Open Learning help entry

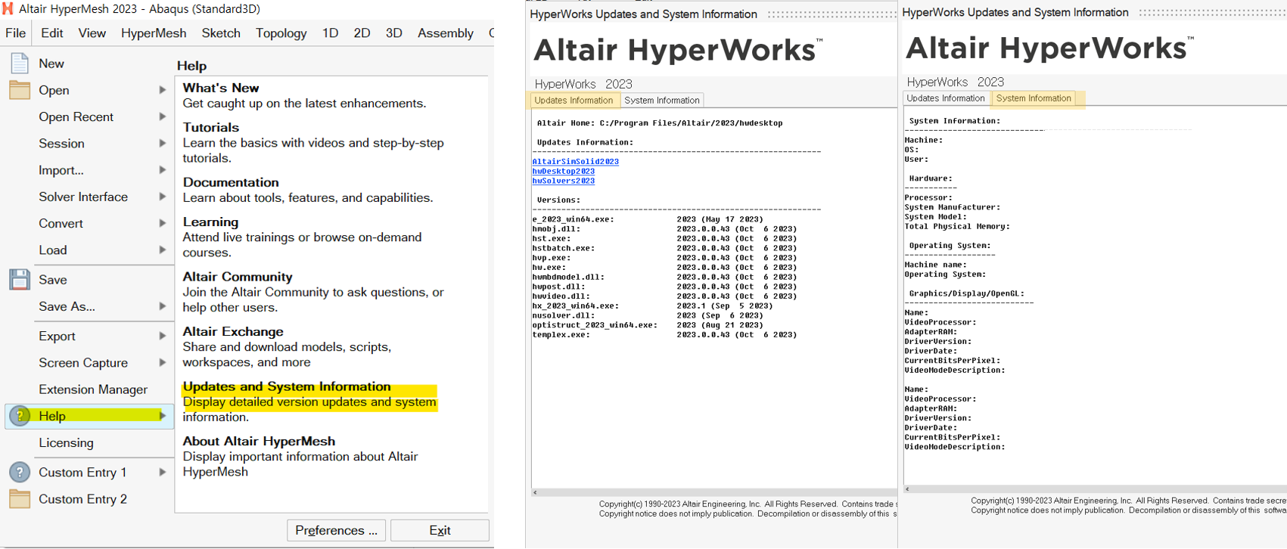pos(303,237)
